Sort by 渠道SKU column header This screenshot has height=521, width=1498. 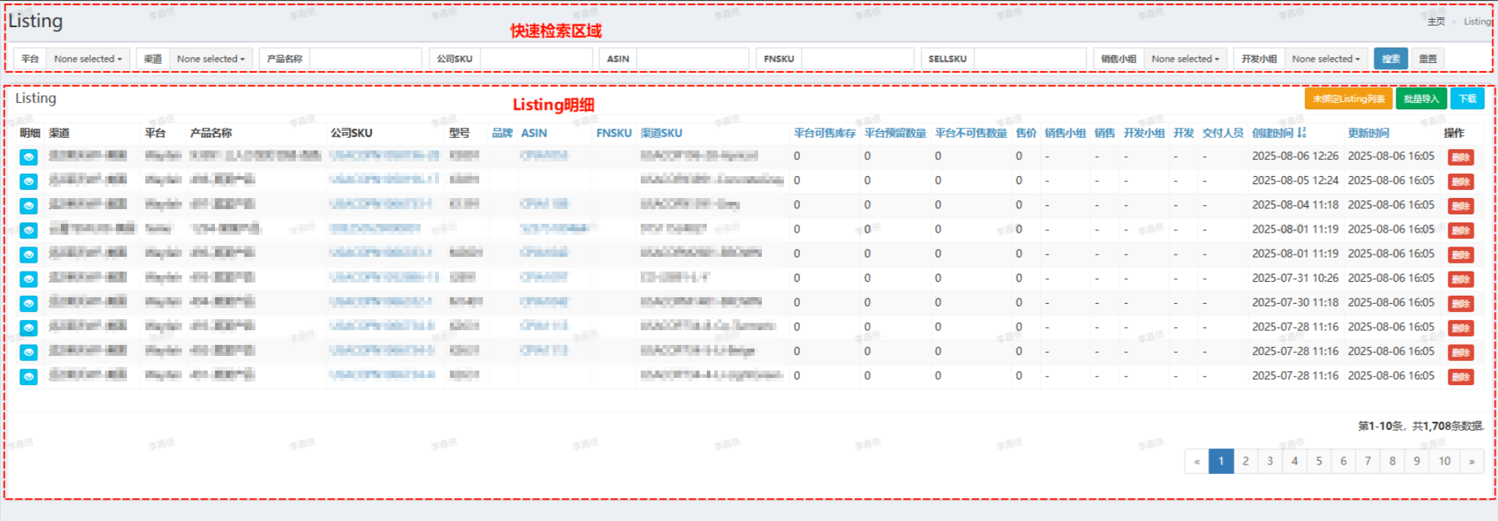pyautogui.click(x=661, y=133)
